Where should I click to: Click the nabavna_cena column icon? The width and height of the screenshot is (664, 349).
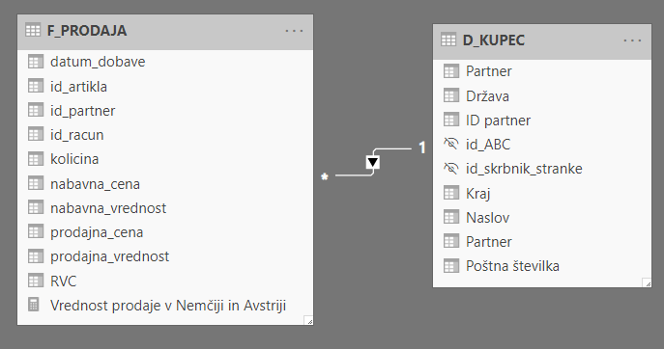coord(36,183)
